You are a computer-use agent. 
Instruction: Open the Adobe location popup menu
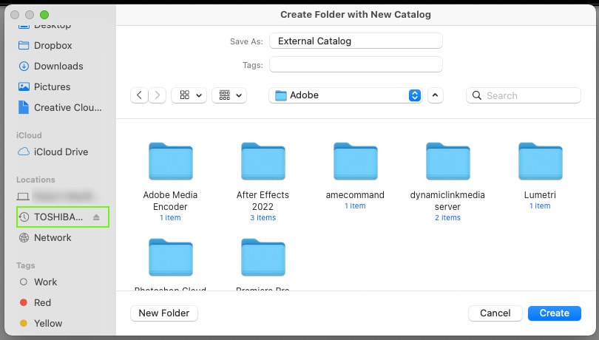[345, 95]
